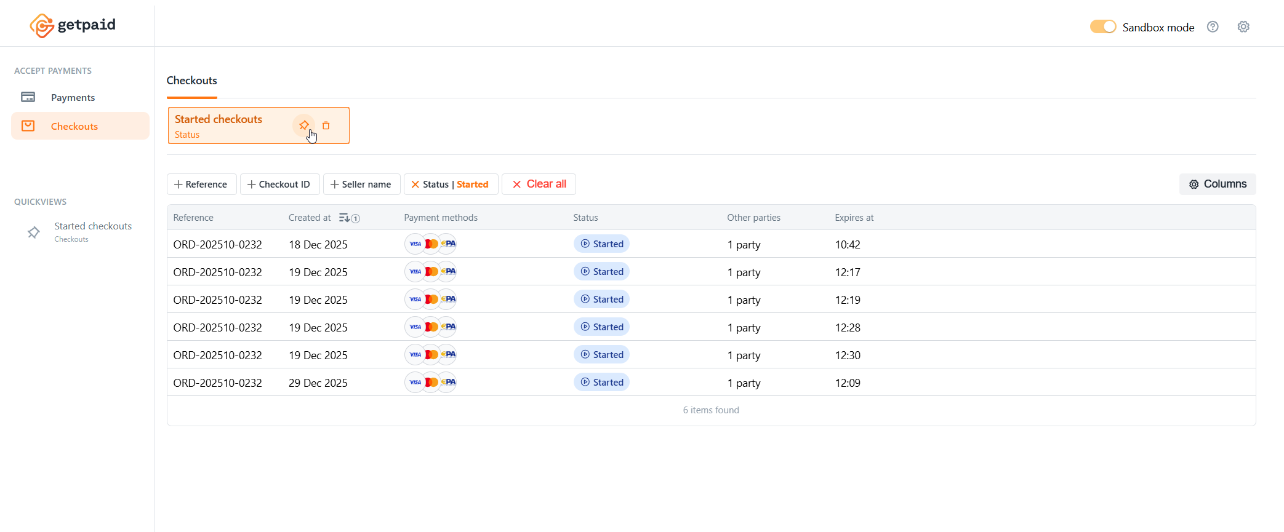Screen dimensions: 1284x532
Task: Open the Columns configuration button
Action: pos(1217,184)
